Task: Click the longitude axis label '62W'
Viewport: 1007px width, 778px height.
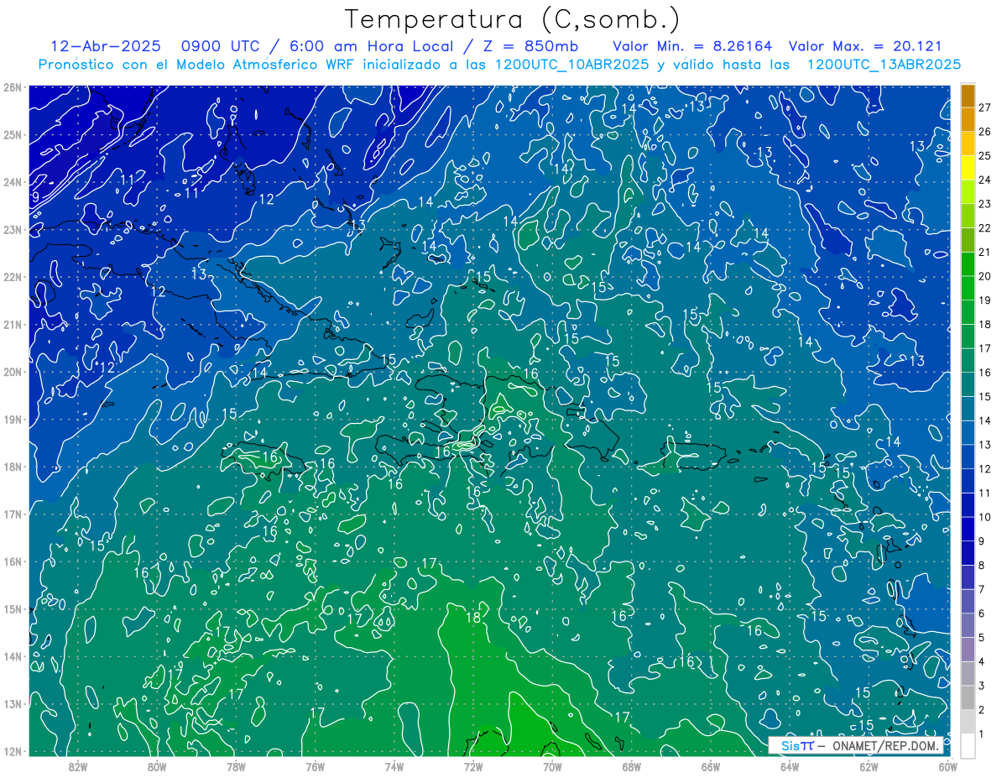Action: [x=869, y=766]
